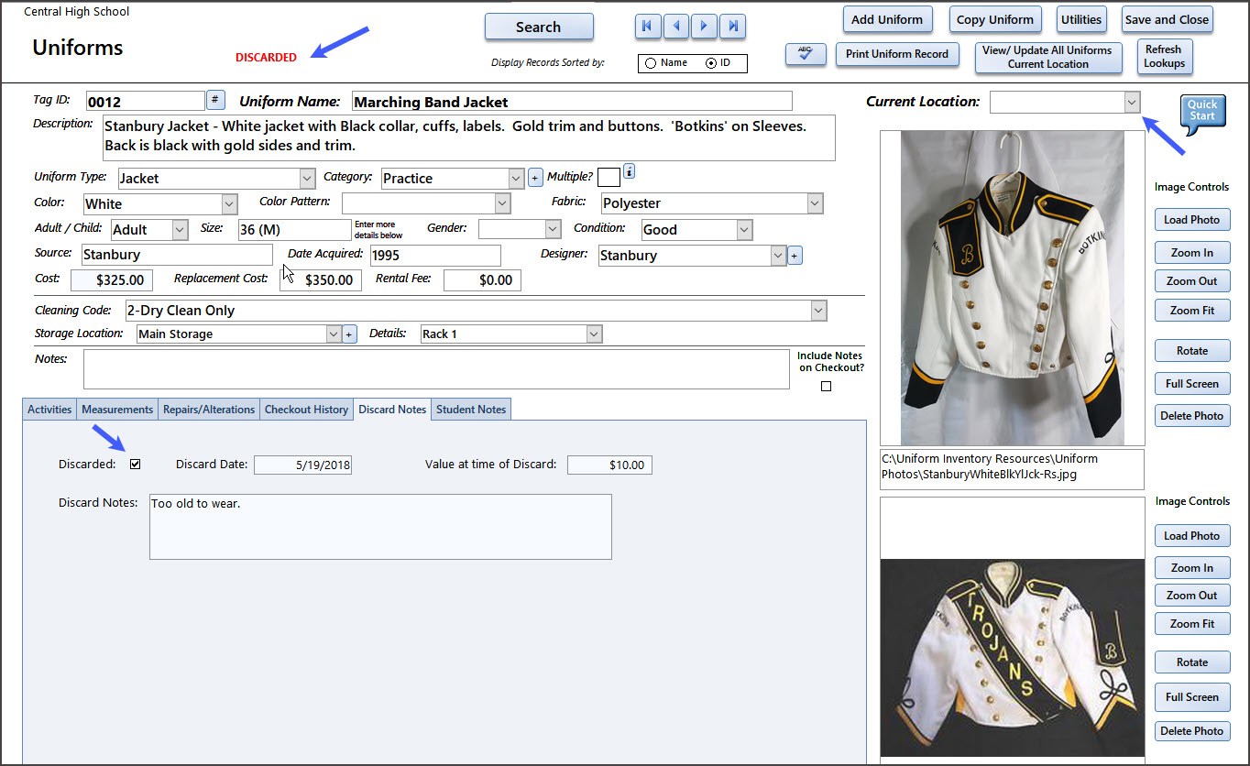Click the spell check icon button
Screen dimensions: 1250x766
(x=806, y=55)
